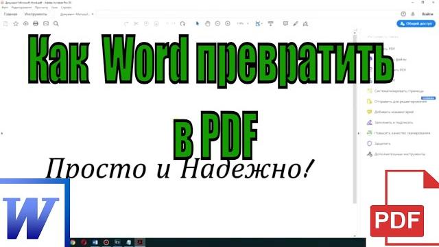Viewport: 439px width, 247px height.
Task: Click the scrolling mode icon in toolbar
Action: coord(270,24)
